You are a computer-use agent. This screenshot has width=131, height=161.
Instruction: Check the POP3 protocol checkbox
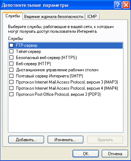click(x=12, y=94)
